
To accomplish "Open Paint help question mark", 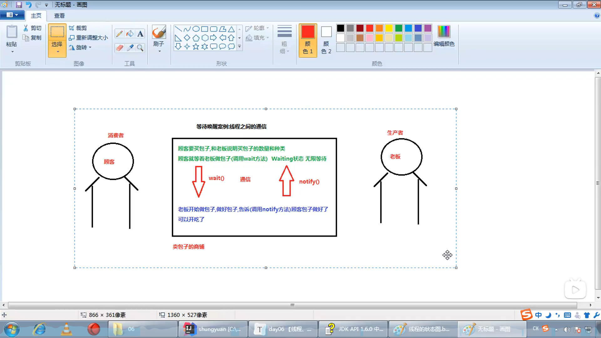I will click(597, 16).
